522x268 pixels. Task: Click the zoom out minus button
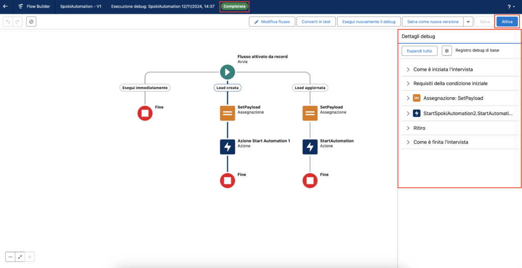(11, 257)
